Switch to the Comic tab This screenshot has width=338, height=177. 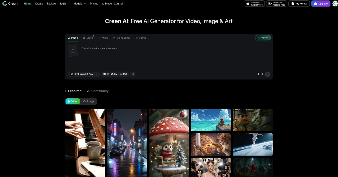pos(141,38)
